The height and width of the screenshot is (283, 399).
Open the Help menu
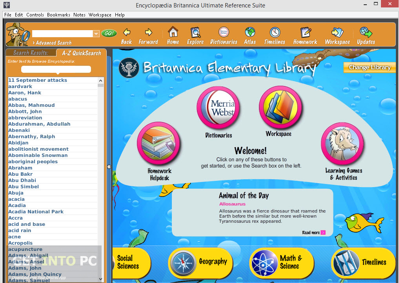click(120, 15)
